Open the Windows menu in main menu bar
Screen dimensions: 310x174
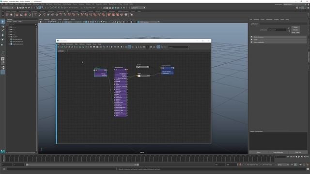[x=36, y=4]
